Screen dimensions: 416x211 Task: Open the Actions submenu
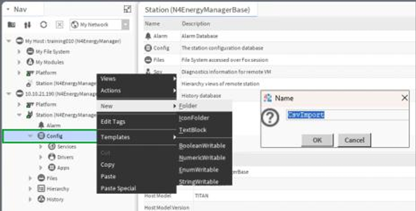tap(137, 91)
